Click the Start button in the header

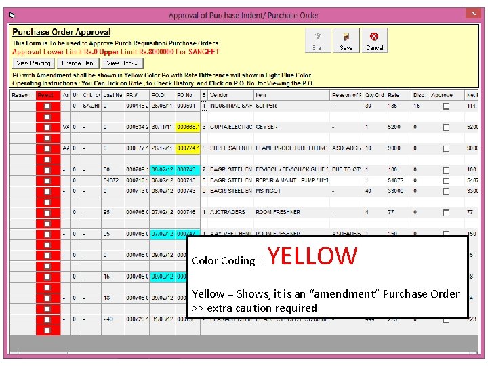tap(318, 41)
